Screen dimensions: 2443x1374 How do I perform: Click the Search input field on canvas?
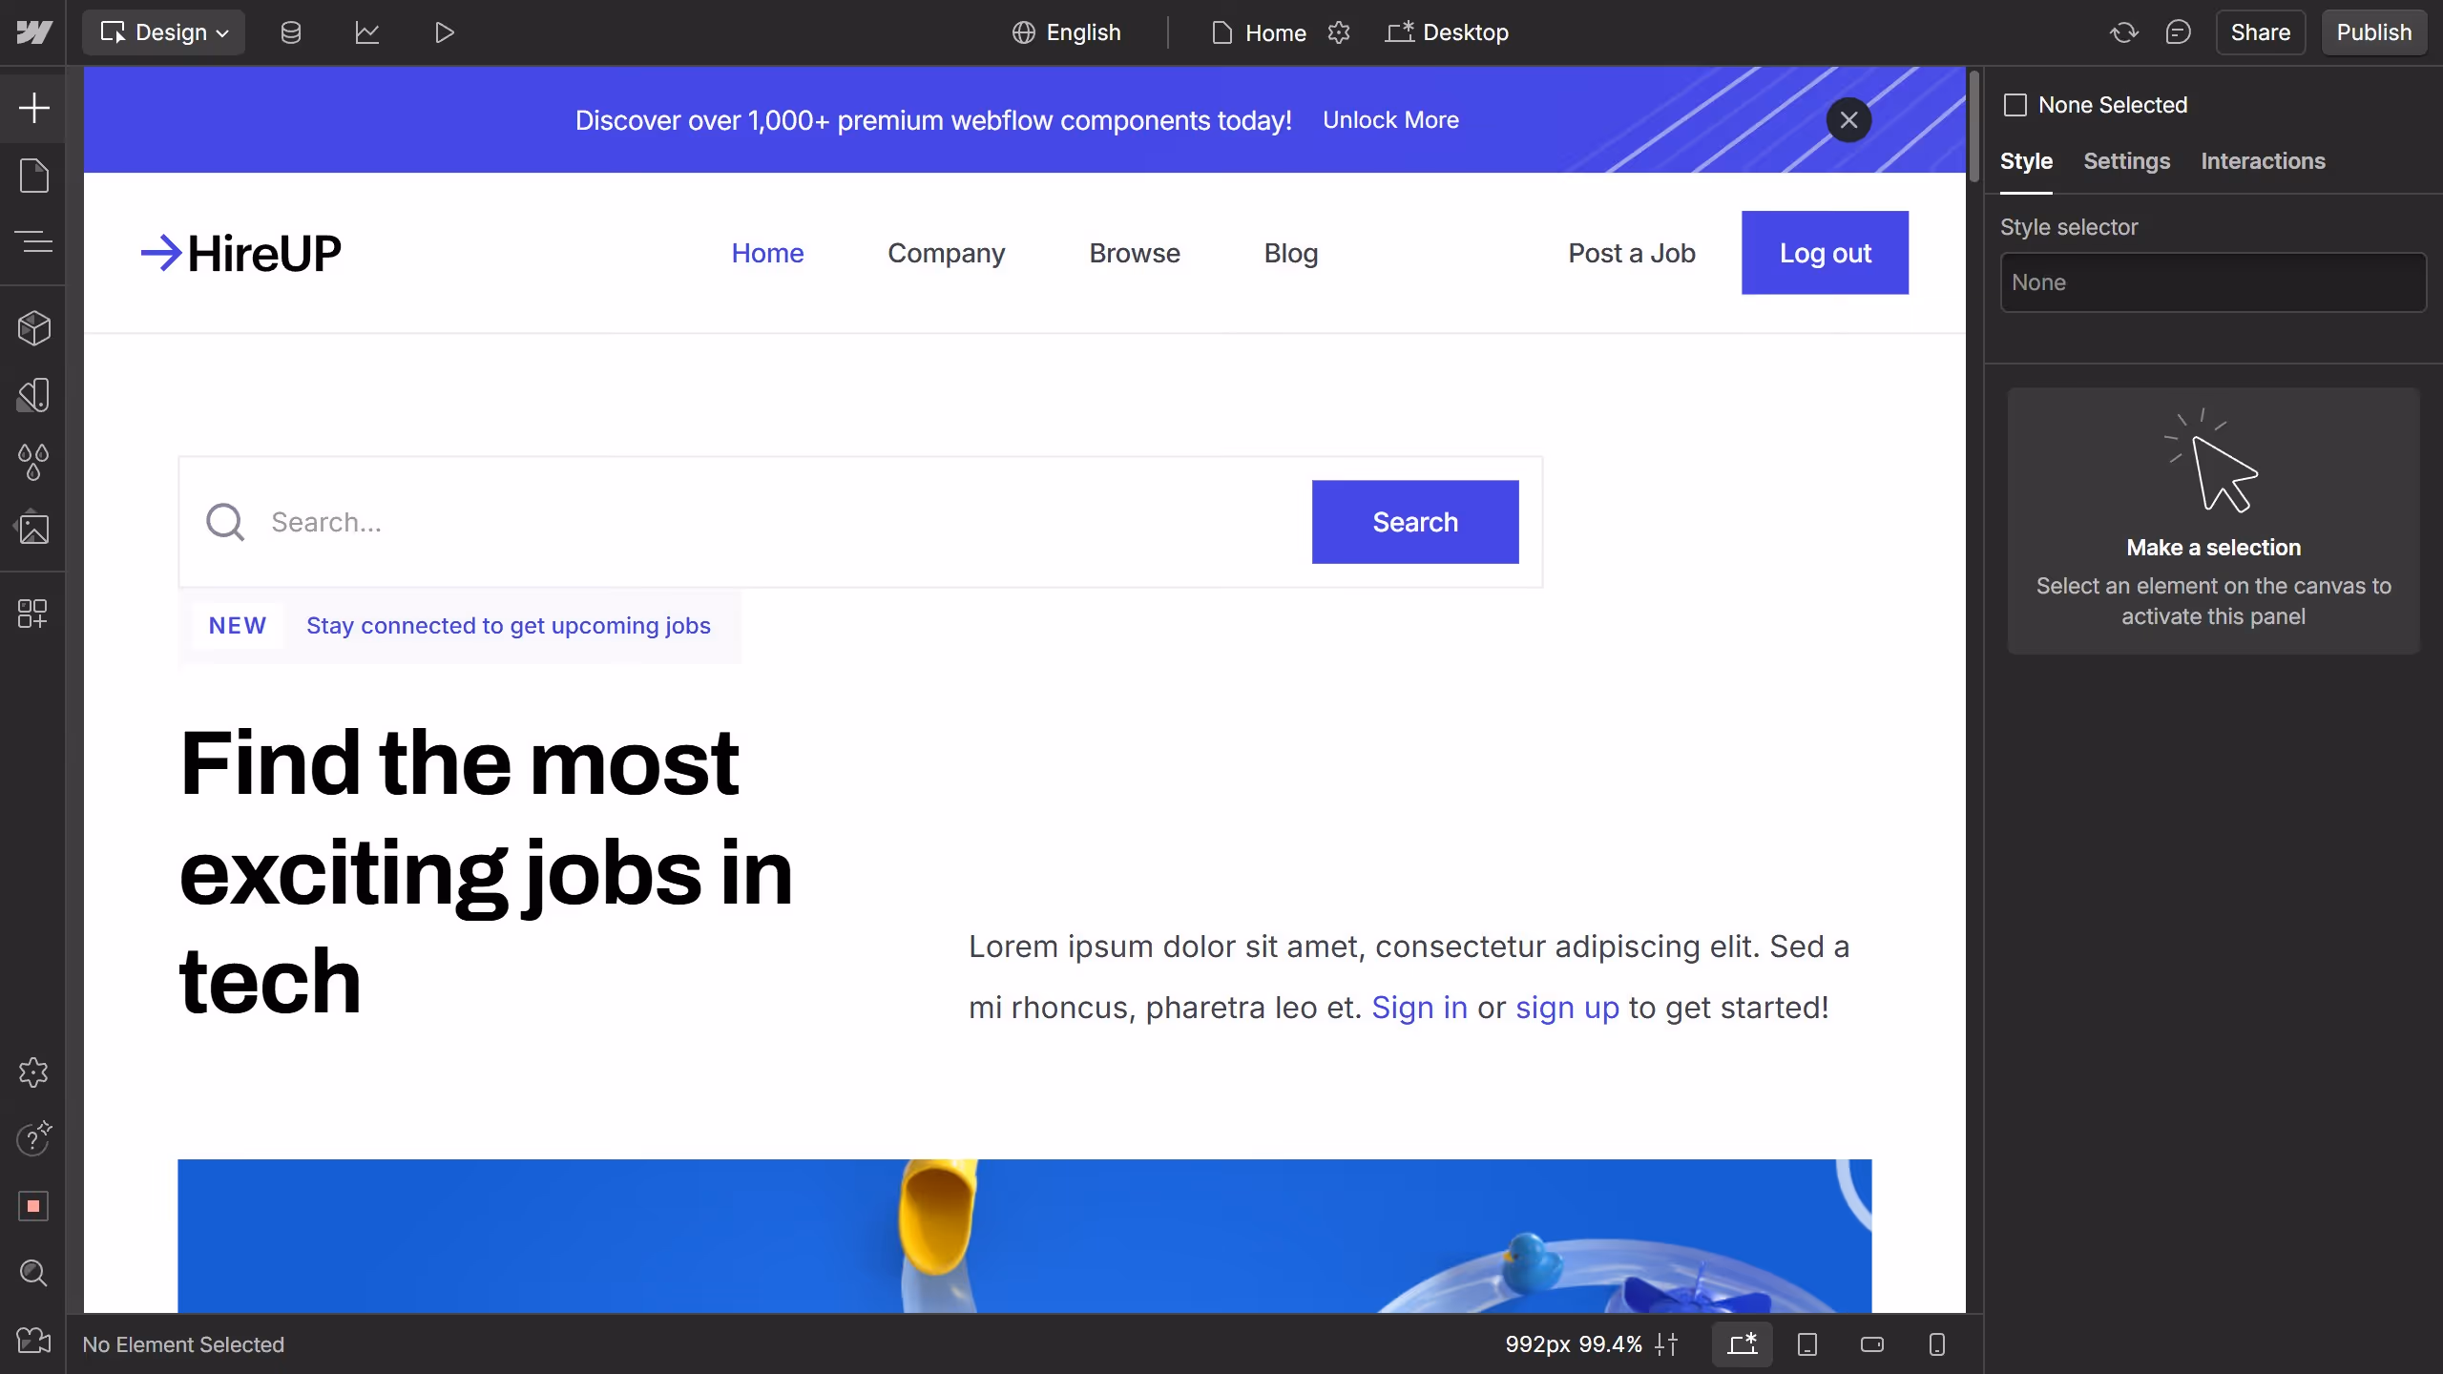point(668,522)
